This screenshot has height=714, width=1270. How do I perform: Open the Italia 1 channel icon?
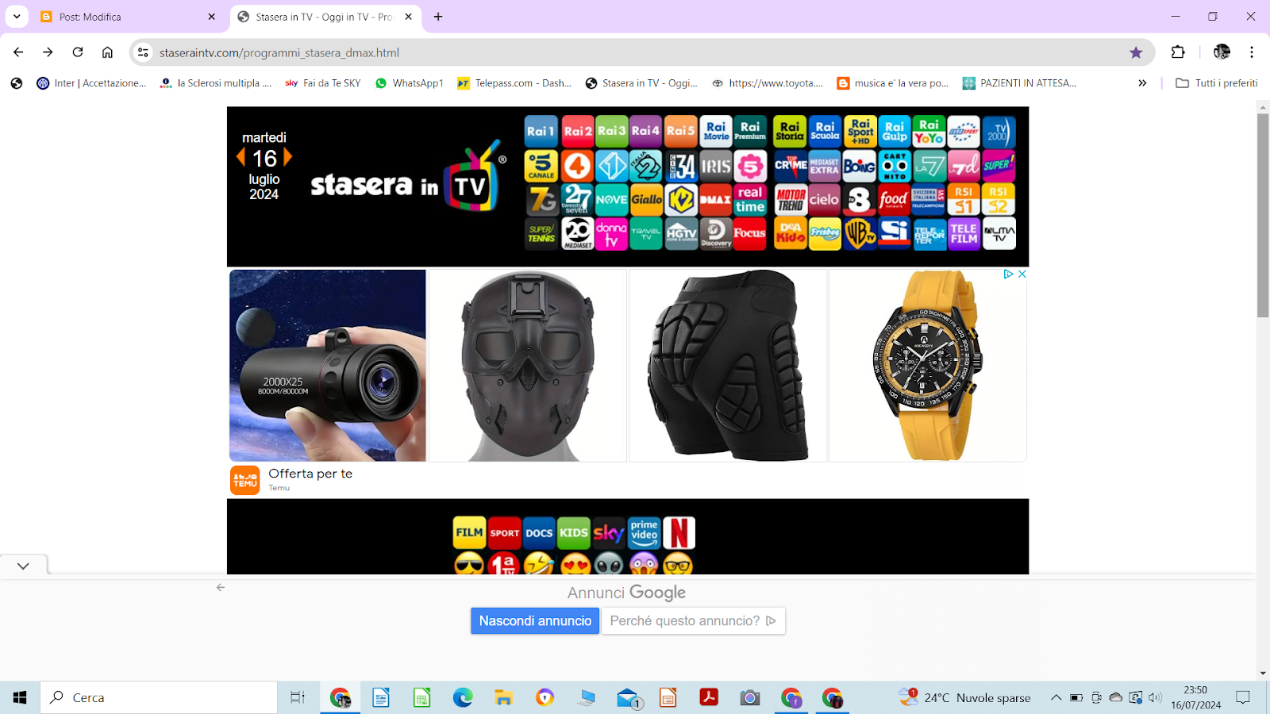612,166
